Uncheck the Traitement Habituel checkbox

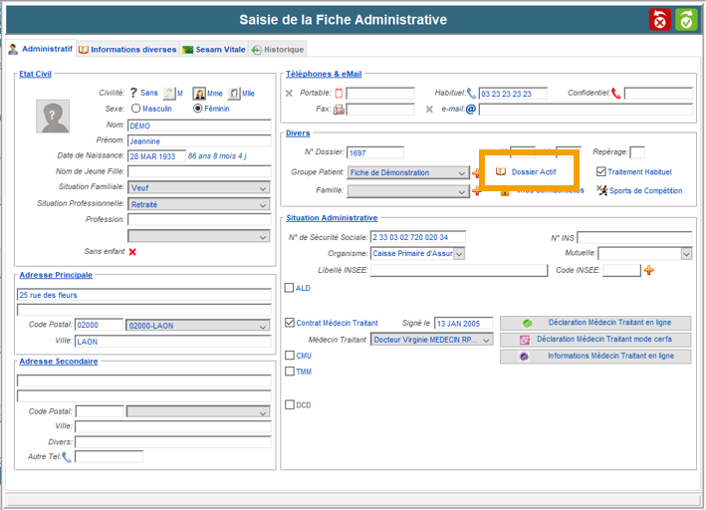pyautogui.click(x=600, y=171)
